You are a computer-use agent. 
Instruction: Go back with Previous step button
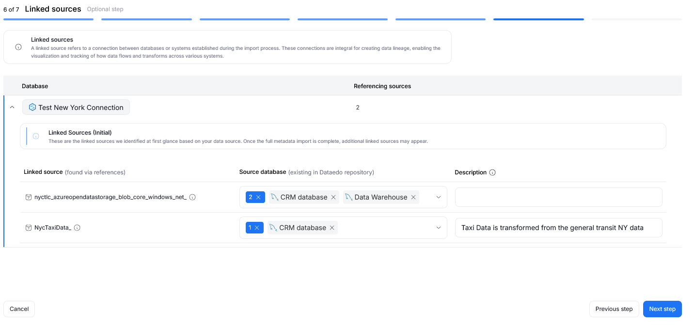614,309
